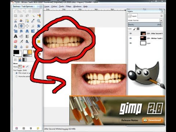The width and height of the screenshot is (176, 132).
Task: Toggle lock alpha channel checker icon
Action: [138, 29]
